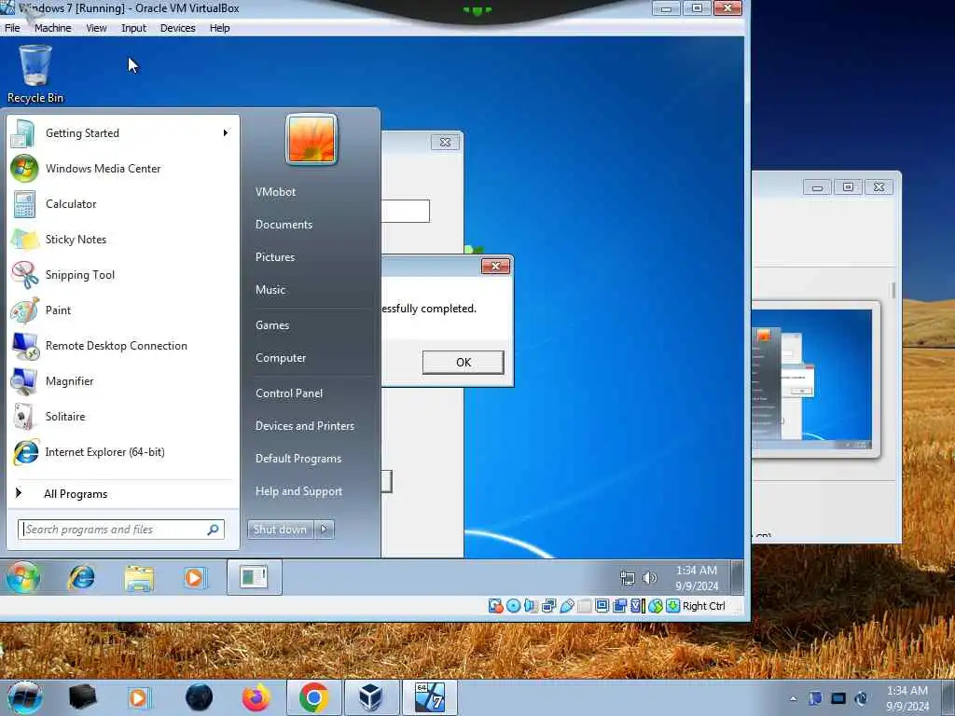955x716 pixels.
Task: Select the VirtualBox cube icon in host taskbar
Action: tap(370, 697)
